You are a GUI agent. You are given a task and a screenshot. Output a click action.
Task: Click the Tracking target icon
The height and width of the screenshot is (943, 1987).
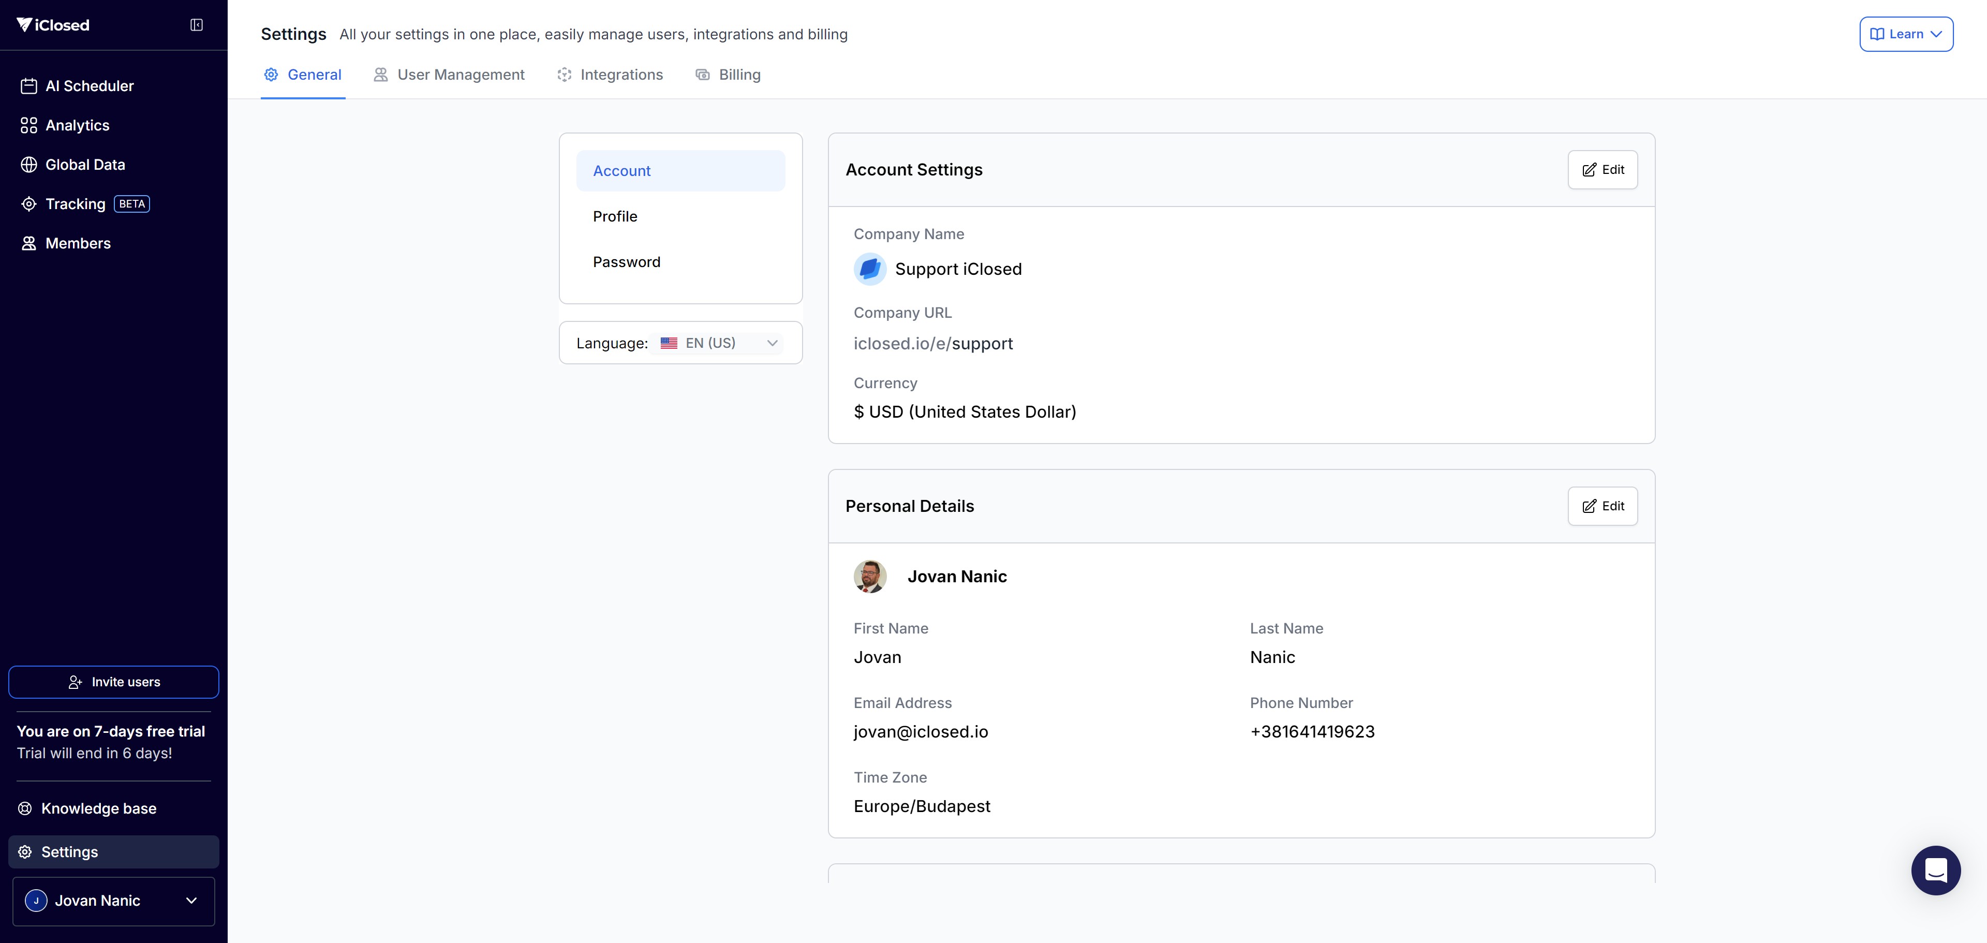[x=28, y=204]
